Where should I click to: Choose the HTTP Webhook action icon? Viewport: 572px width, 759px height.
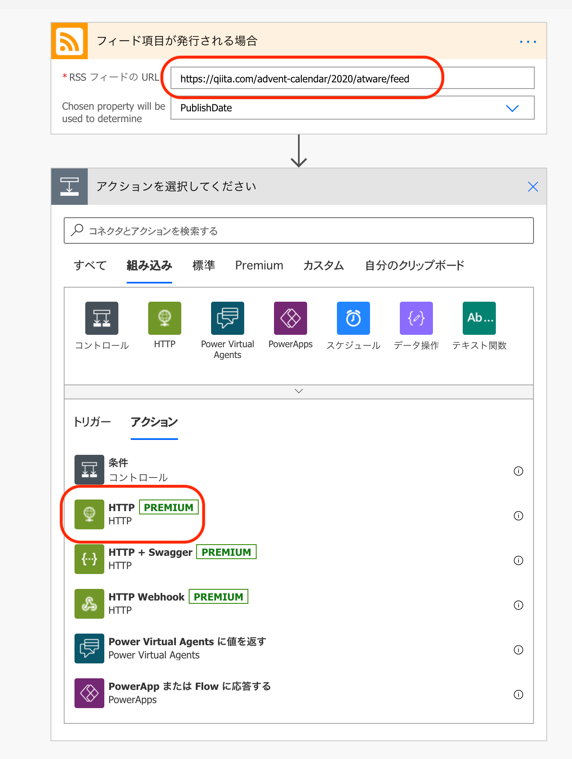(89, 604)
